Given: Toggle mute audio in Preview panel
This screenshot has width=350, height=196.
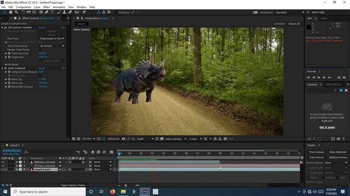Looking at the screenshot, I should (344, 77).
